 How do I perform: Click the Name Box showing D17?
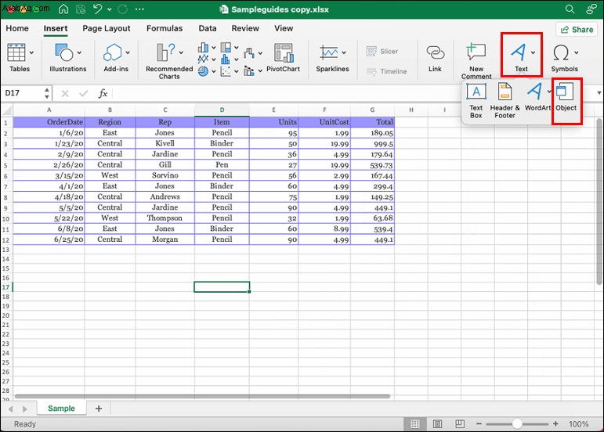pyautogui.click(x=23, y=93)
